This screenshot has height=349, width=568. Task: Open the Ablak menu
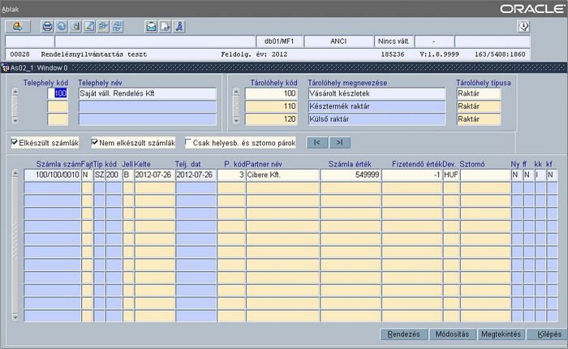tap(10, 10)
